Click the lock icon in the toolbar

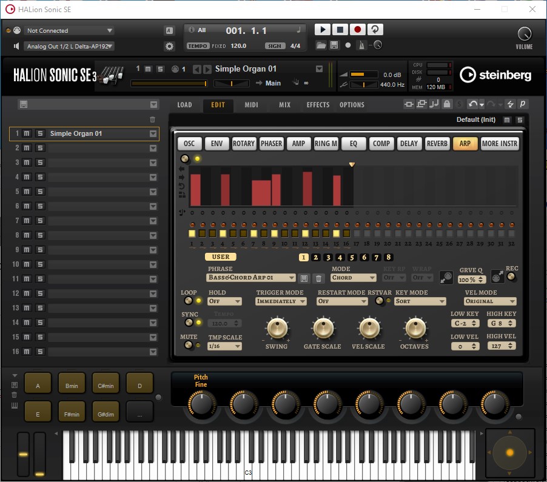(x=447, y=104)
